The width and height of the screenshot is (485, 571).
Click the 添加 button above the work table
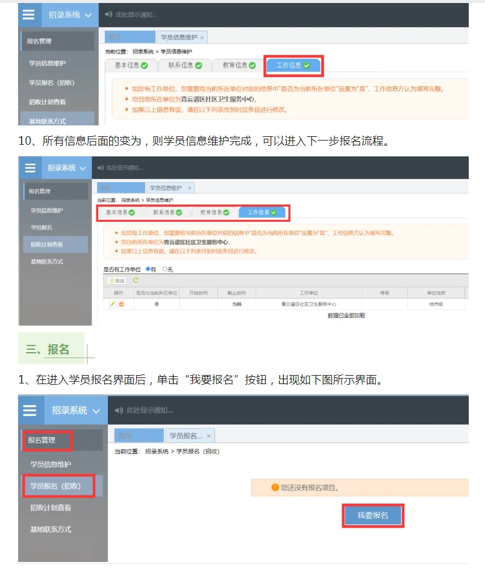116,280
